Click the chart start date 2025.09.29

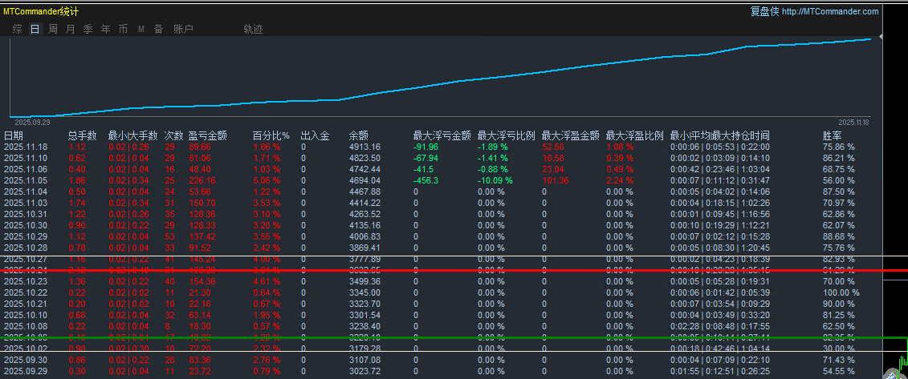(32, 123)
